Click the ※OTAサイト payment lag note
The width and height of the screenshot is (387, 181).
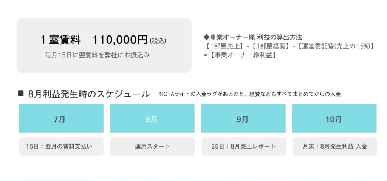pos(249,94)
